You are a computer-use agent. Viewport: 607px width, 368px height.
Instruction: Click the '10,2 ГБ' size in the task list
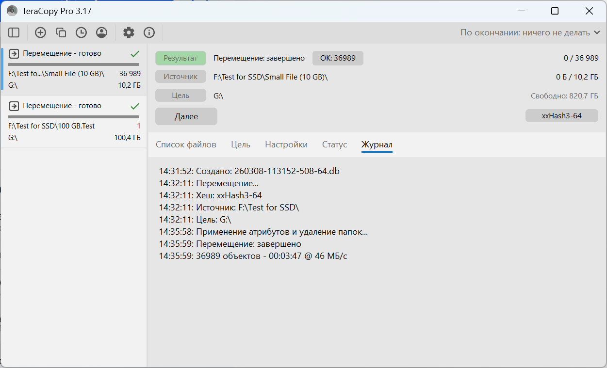click(129, 85)
